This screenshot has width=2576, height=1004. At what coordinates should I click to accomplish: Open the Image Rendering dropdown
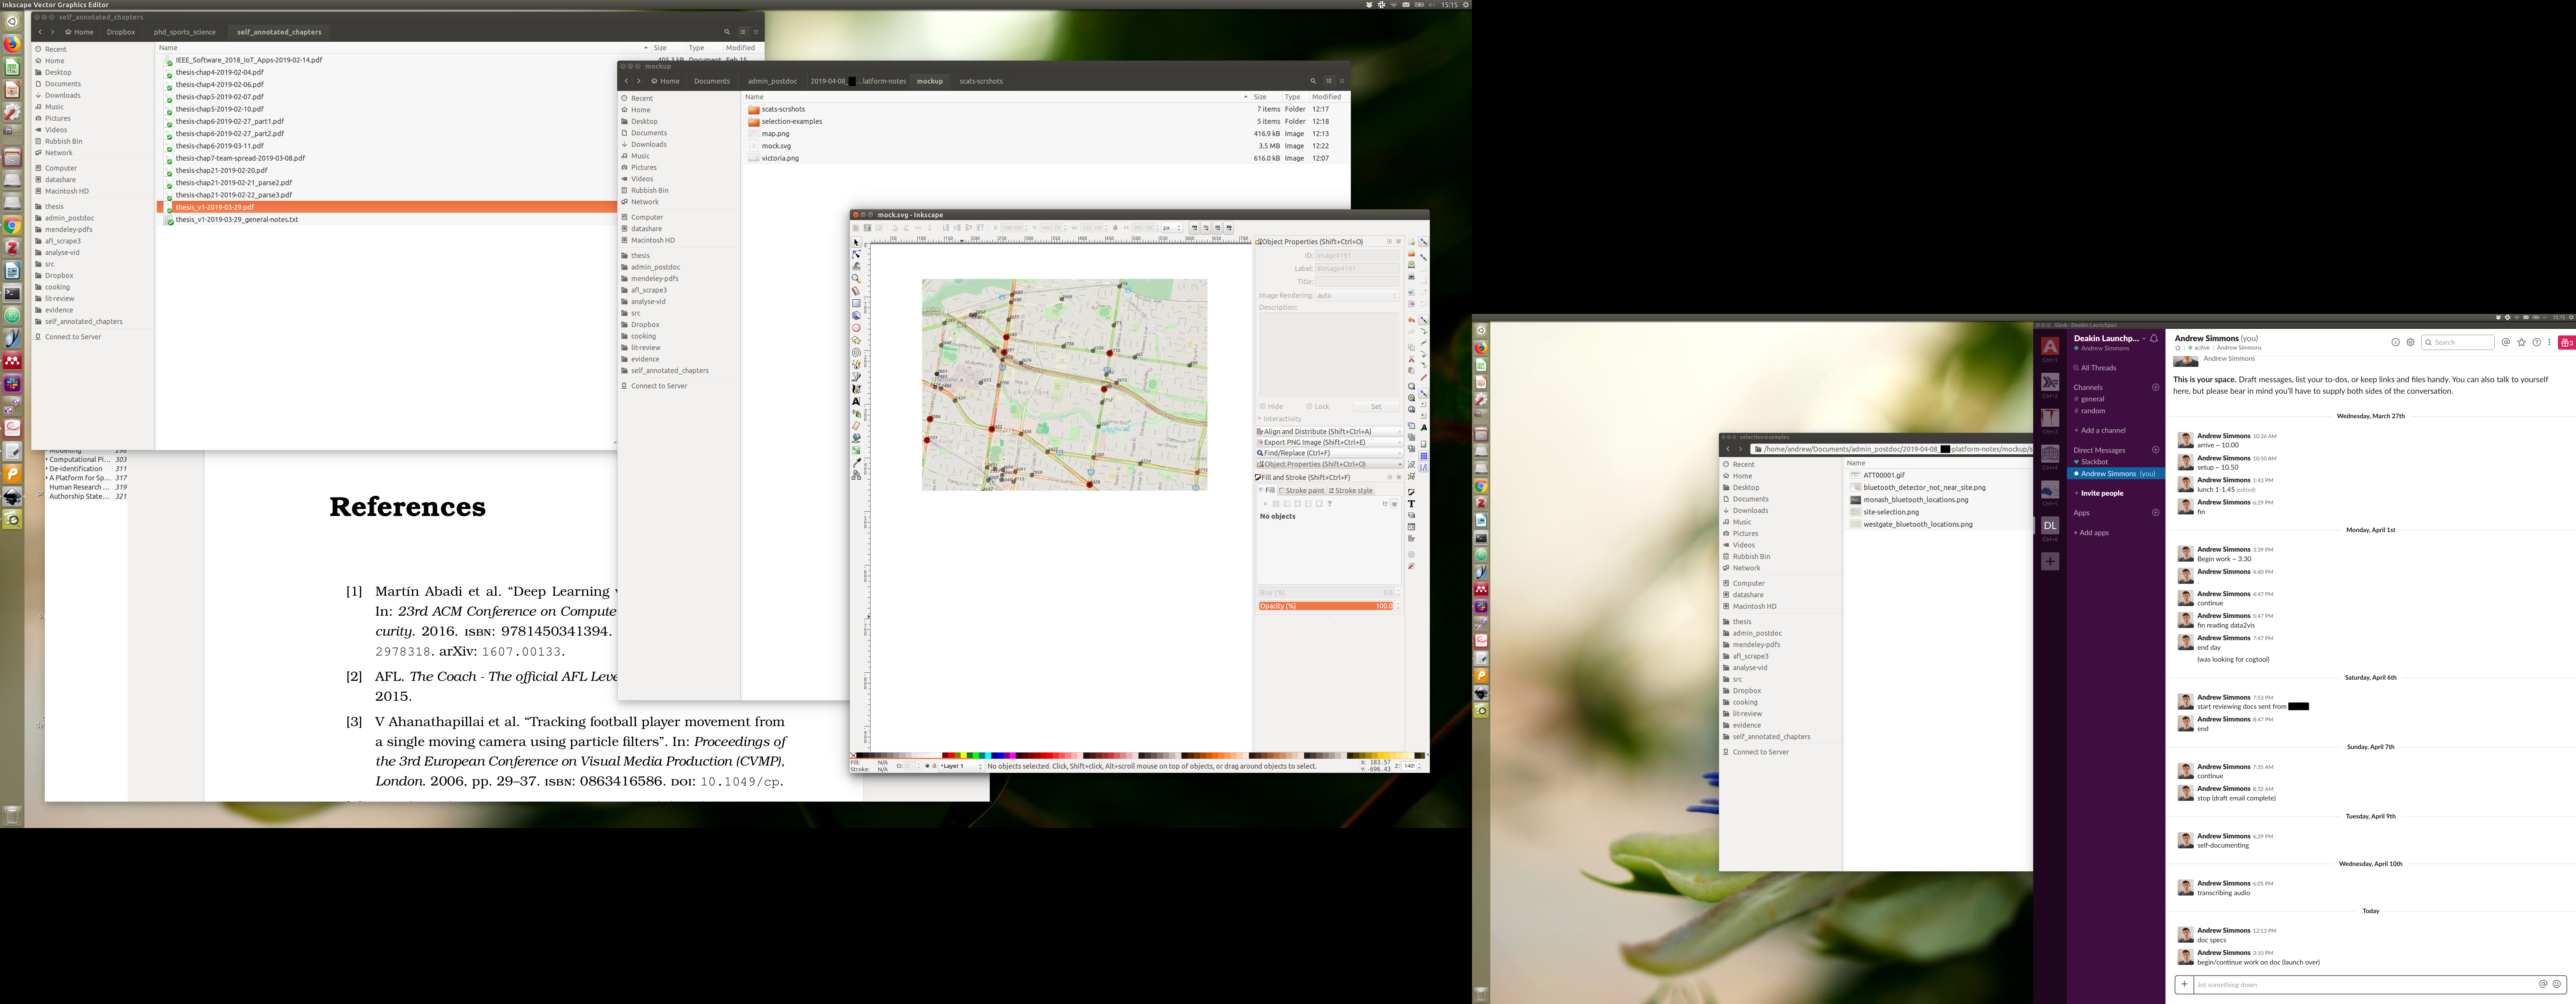pyautogui.click(x=1357, y=295)
